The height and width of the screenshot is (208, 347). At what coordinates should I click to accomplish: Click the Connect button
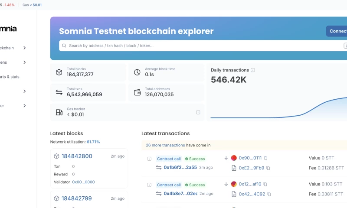click(337, 31)
